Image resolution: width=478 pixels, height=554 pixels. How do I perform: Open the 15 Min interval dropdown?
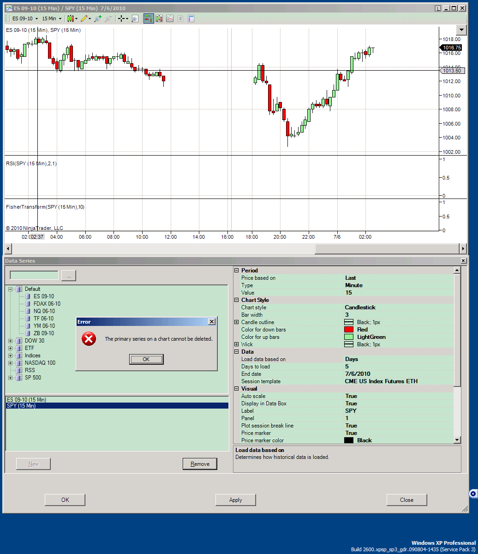coord(52,18)
